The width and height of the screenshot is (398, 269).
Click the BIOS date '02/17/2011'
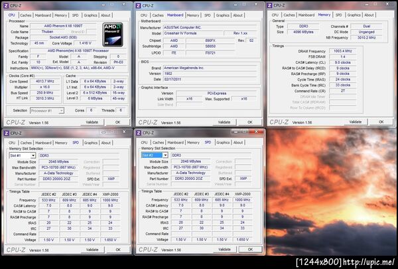tap(210, 79)
